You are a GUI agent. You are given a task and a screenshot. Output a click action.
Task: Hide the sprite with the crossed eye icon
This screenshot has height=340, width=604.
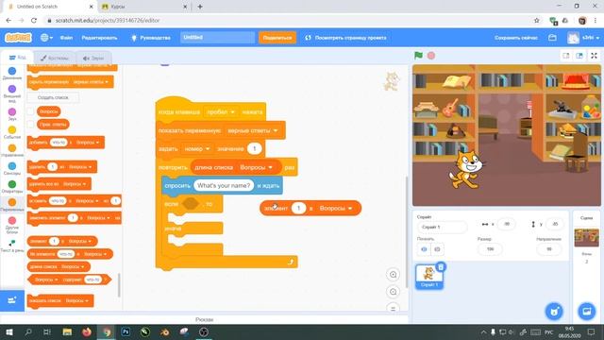(x=437, y=249)
